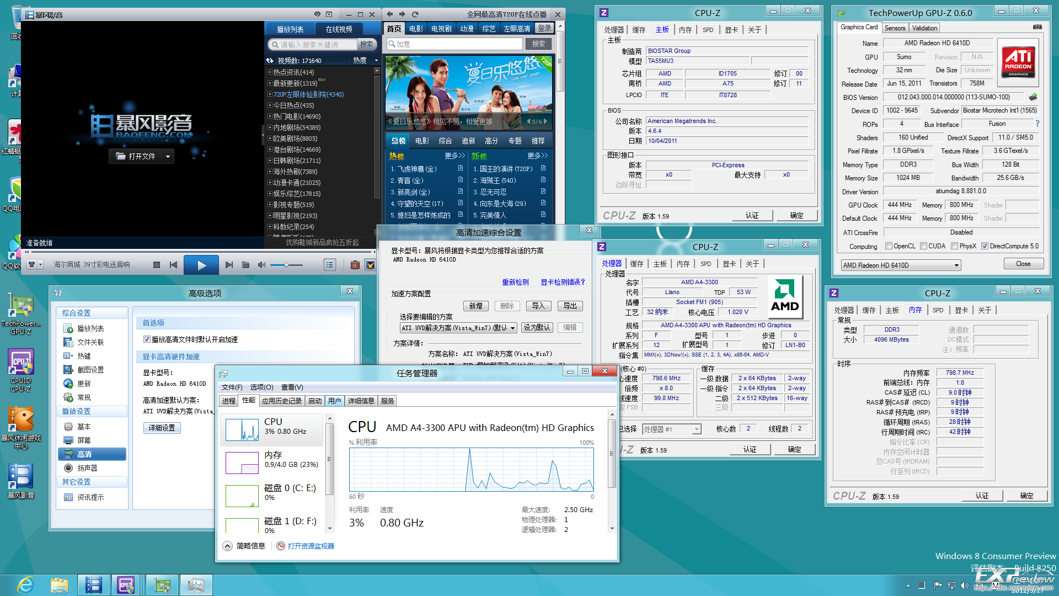
Task: Click the 详细设置 button
Action: pyautogui.click(x=162, y=428)
